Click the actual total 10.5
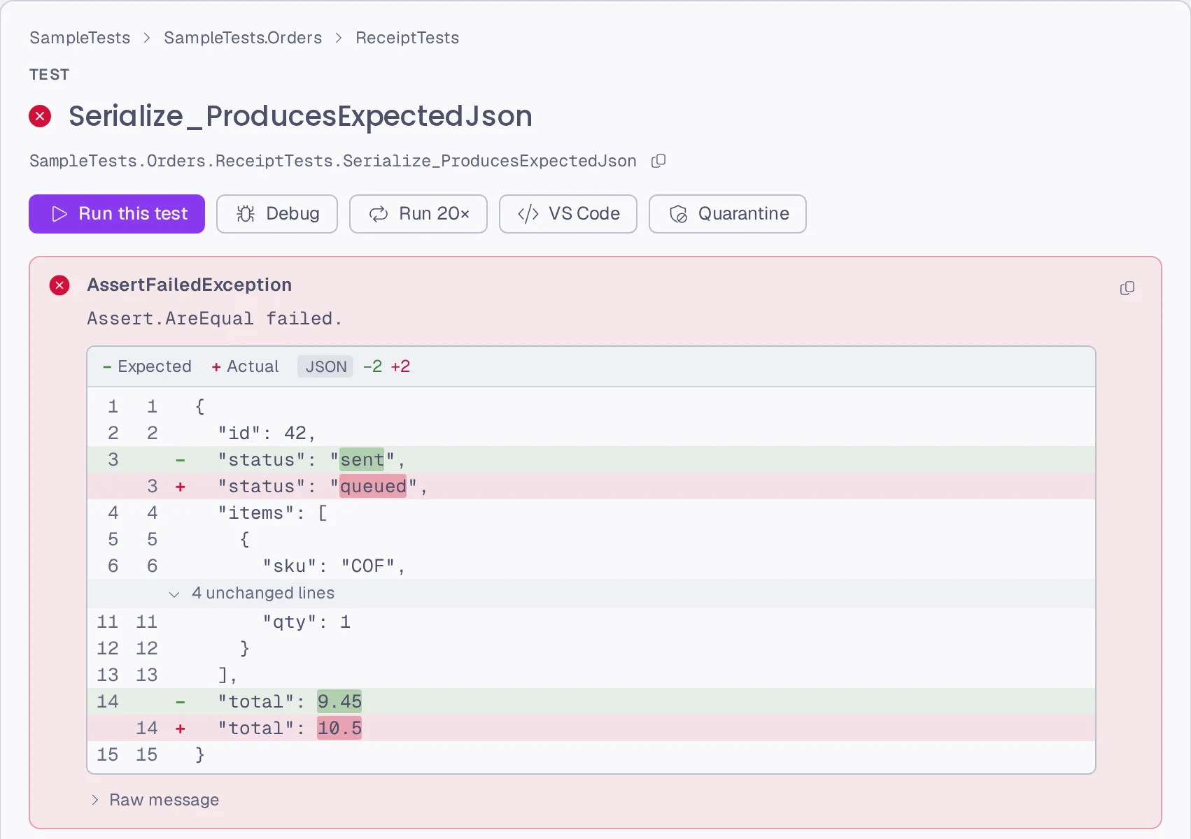Screen dimensions: 1191x839 tap(339, 729)
